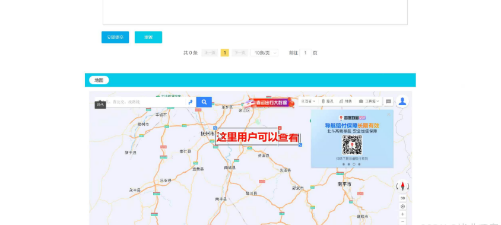Click the 崇仁县 label on map
The image size is (501, 225).
coord(185,151)
